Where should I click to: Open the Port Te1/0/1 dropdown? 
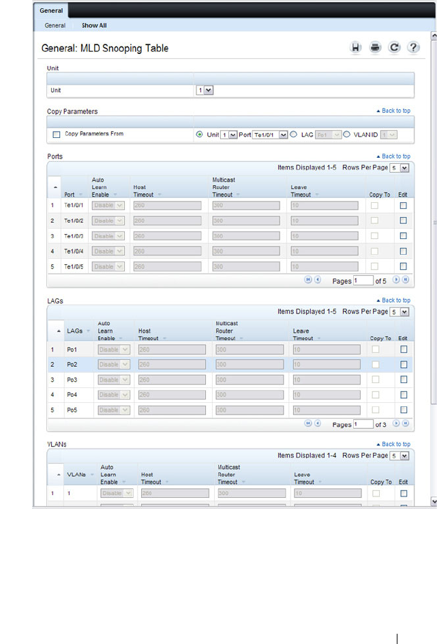pos(270,135)
